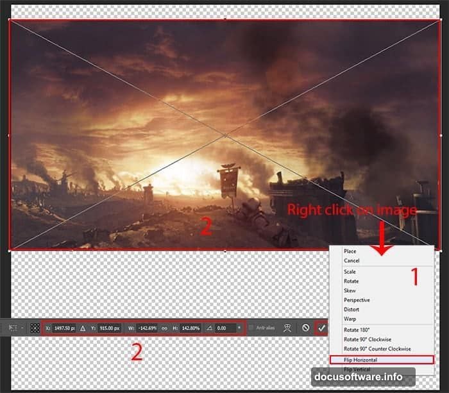Click the reference point locator grid icon
This screenshot has width=449, height=393.
pyautogui.click(x=35, y=327)
